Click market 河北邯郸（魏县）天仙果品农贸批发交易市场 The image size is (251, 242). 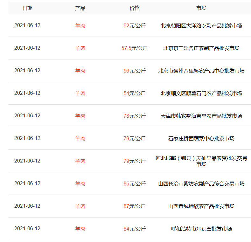(201, 161)
